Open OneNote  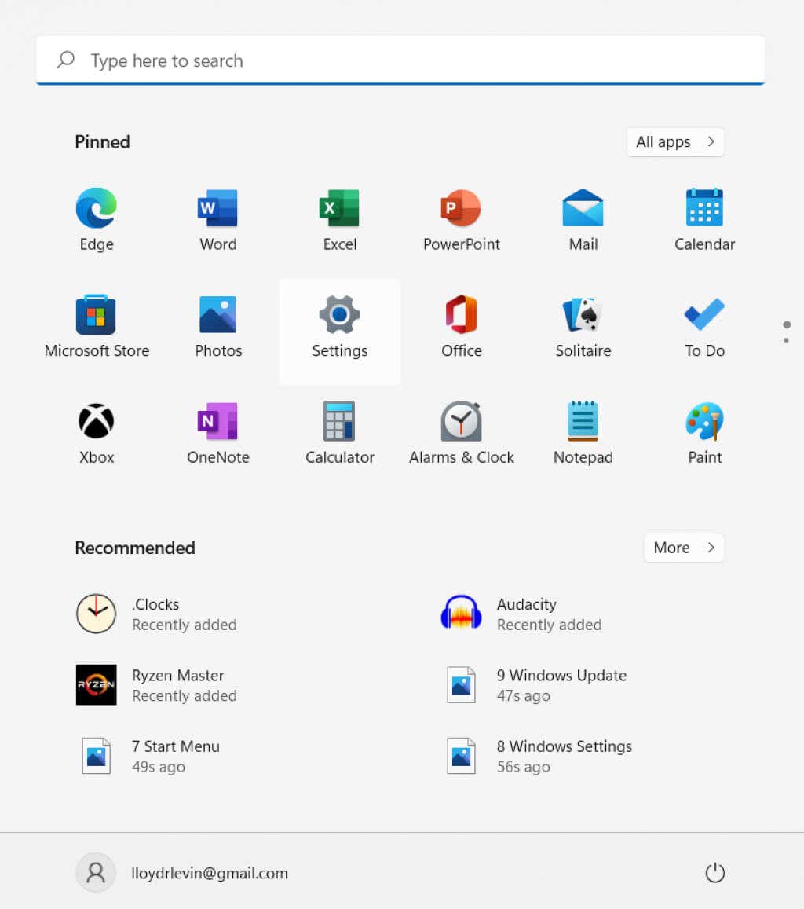tap(217, 432)
